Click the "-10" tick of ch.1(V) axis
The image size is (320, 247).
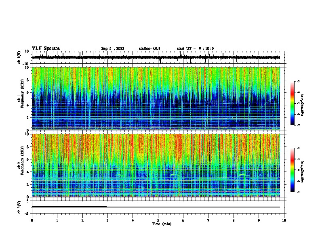pyautogui.click(x=26, y=64)
